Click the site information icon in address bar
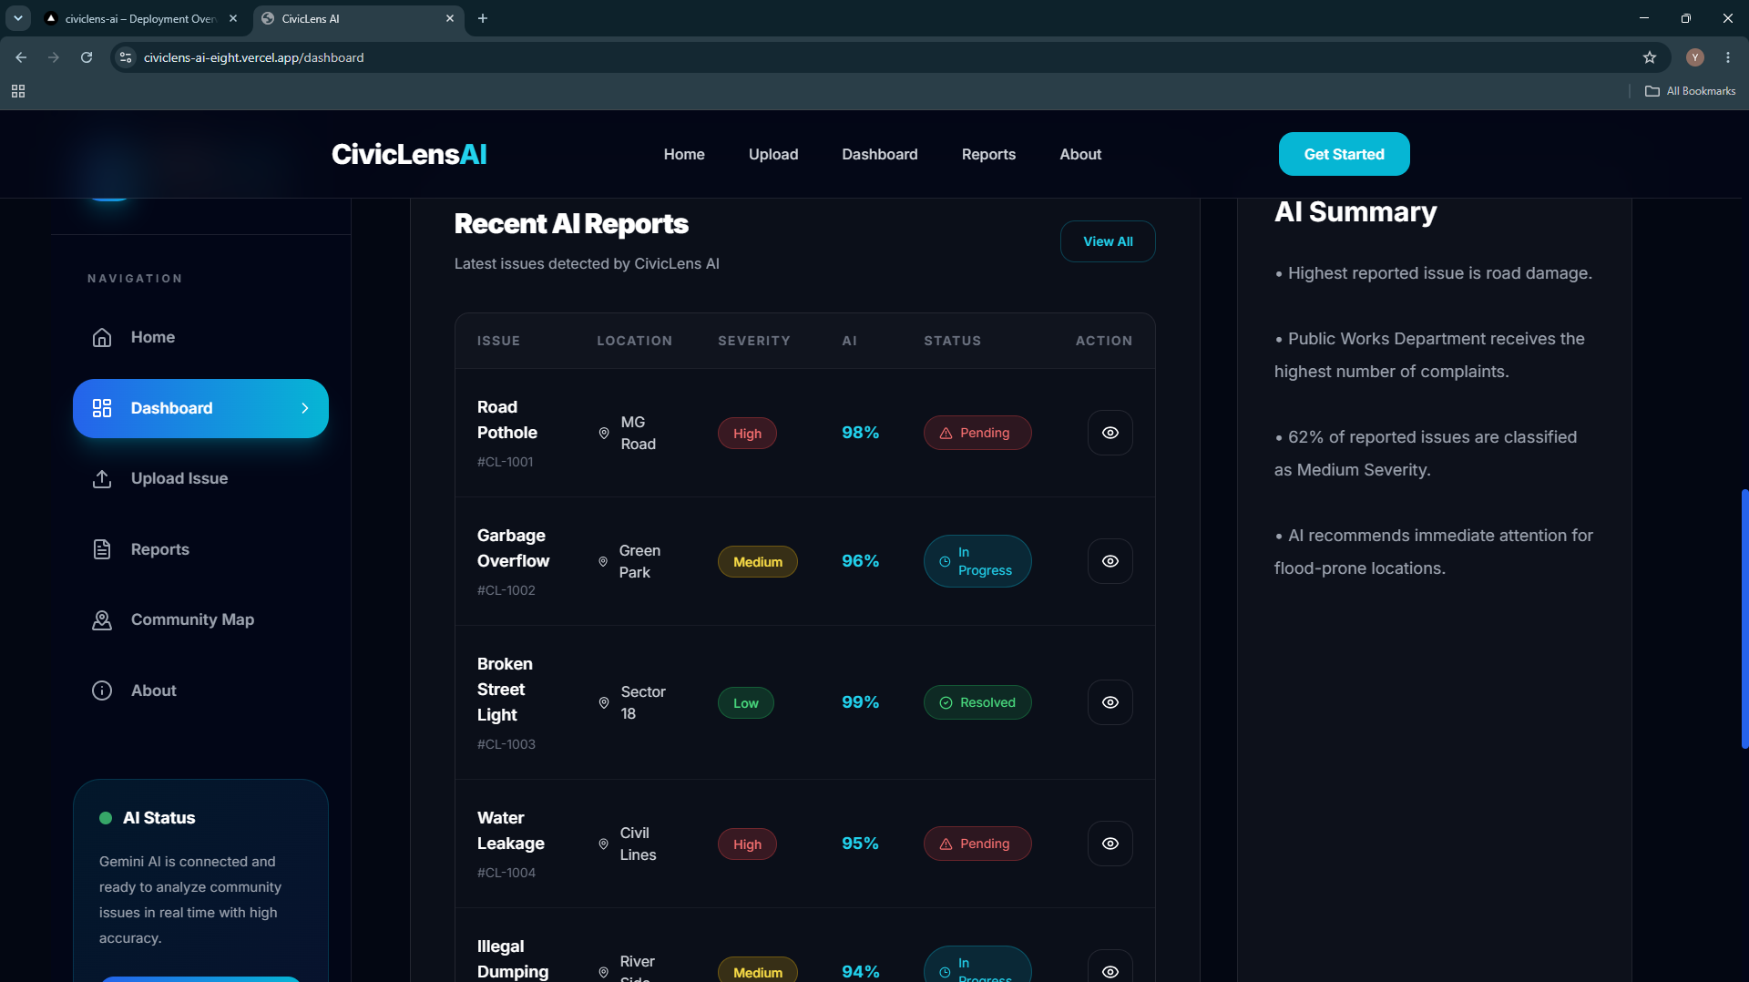The height and width of the screenshot is (982, 1749). click(126, 57)
